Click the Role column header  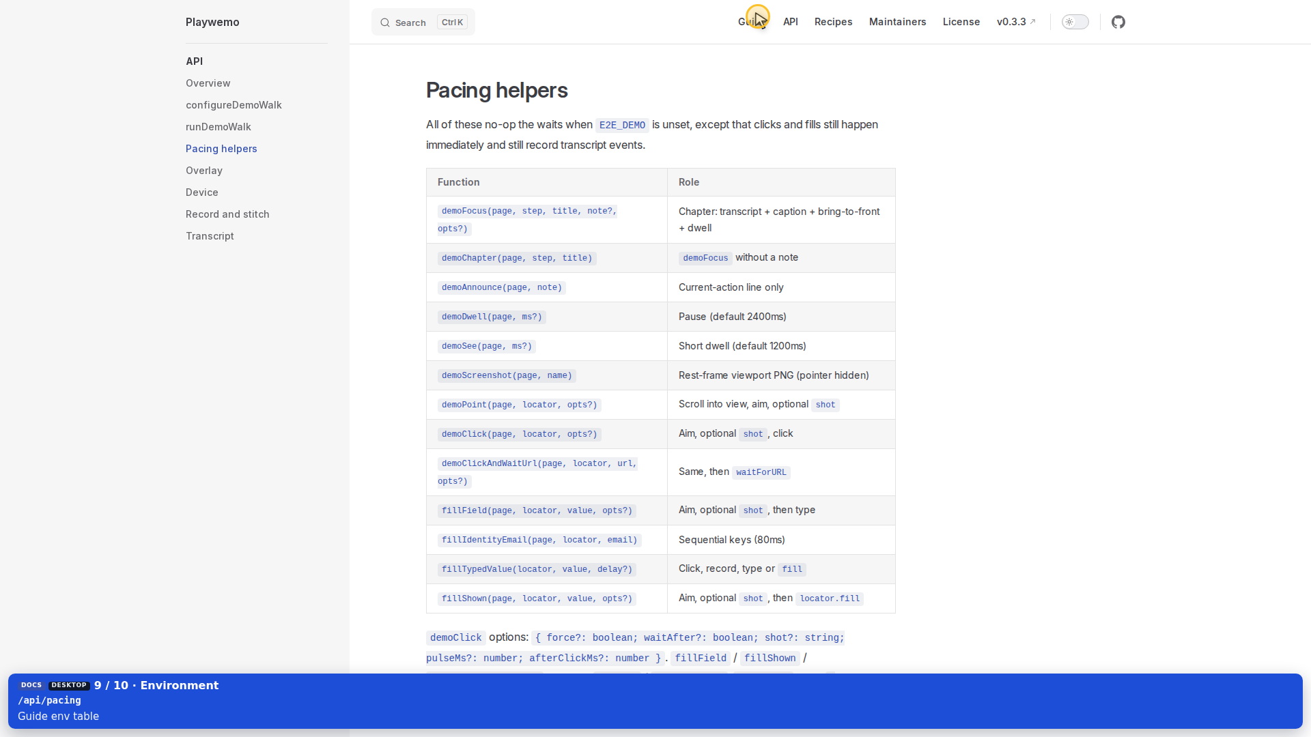click(x=781, y=182)
